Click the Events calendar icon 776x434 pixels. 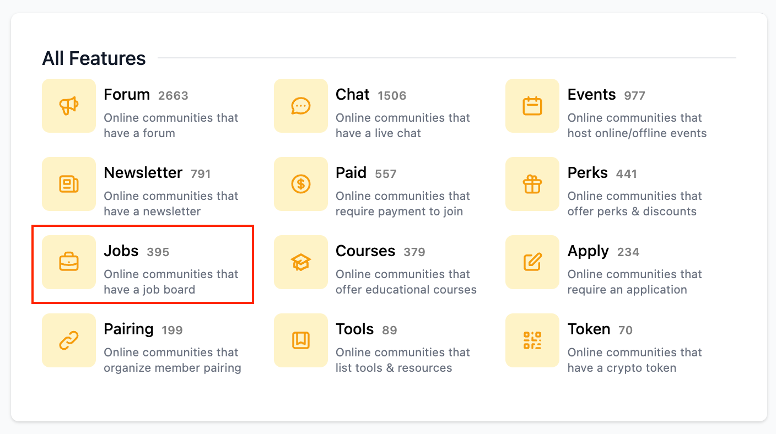click(532, 106)
